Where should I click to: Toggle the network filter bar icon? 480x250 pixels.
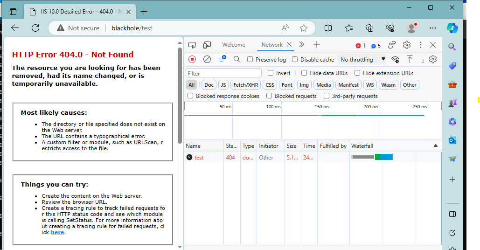(x=222, y=59)
